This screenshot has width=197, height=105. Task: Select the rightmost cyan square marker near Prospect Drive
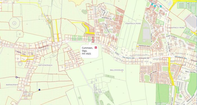click(x=161, y=6)
